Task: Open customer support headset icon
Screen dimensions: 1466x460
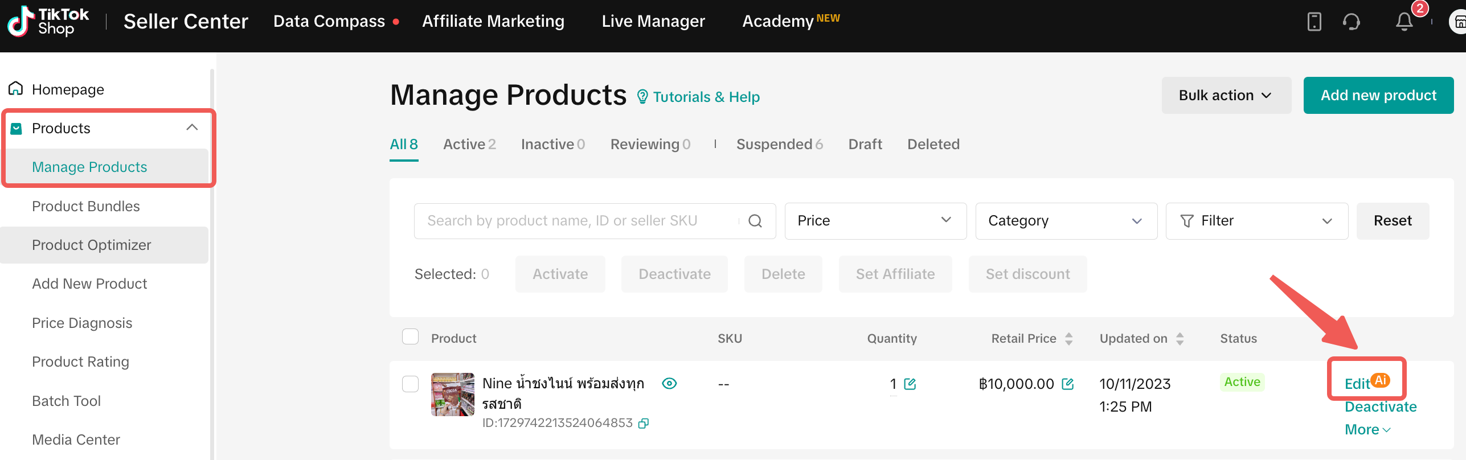Action: 1351,22
